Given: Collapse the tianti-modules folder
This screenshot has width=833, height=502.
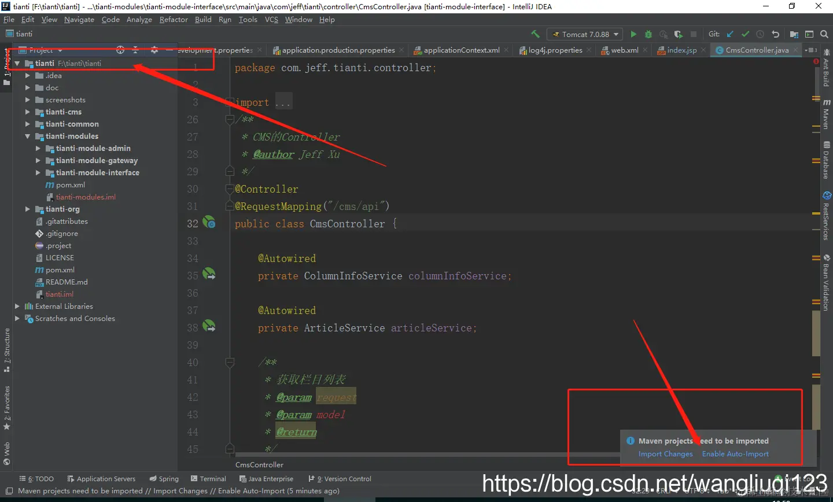Looking at the screenshot, I should [x=28, y=136].
